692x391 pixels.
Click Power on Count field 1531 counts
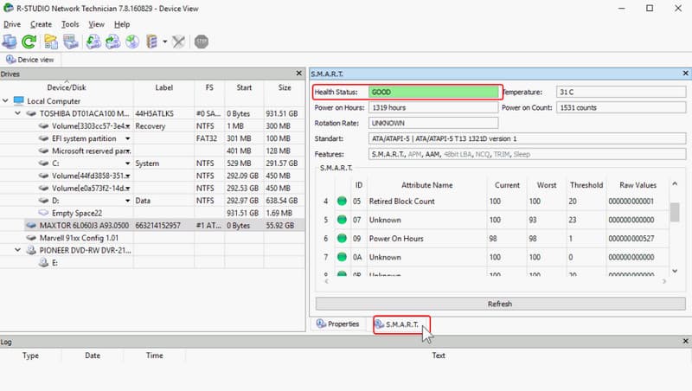[621, 107]
